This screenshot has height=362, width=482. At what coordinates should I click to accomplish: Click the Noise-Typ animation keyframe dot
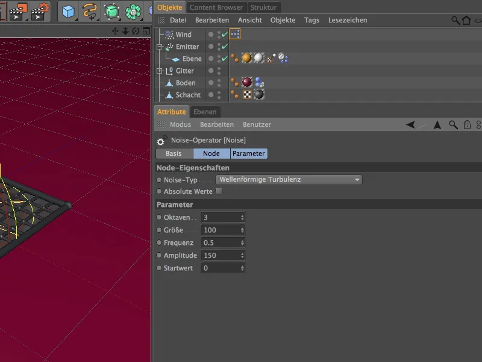point(159,180)
